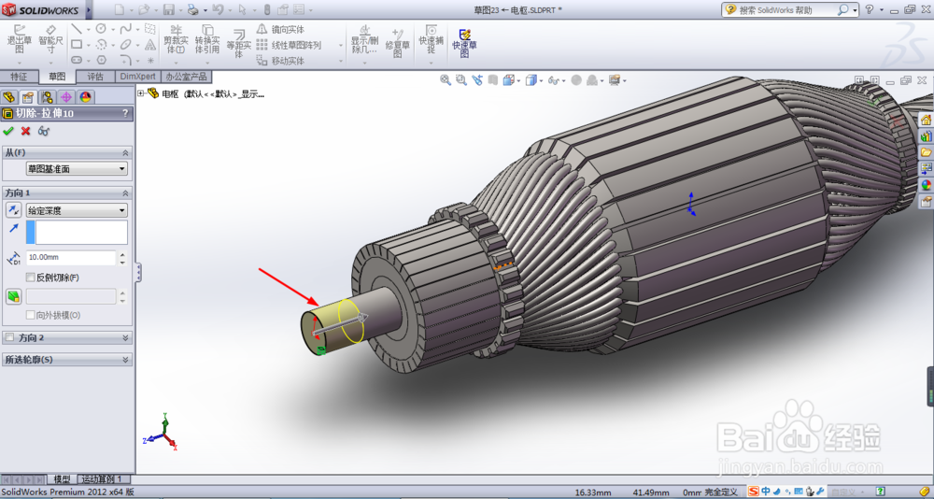Click Linear Sketch Pattern (线性草图阵列)
This screenshot has height=499, width=934.
point(289,45)
